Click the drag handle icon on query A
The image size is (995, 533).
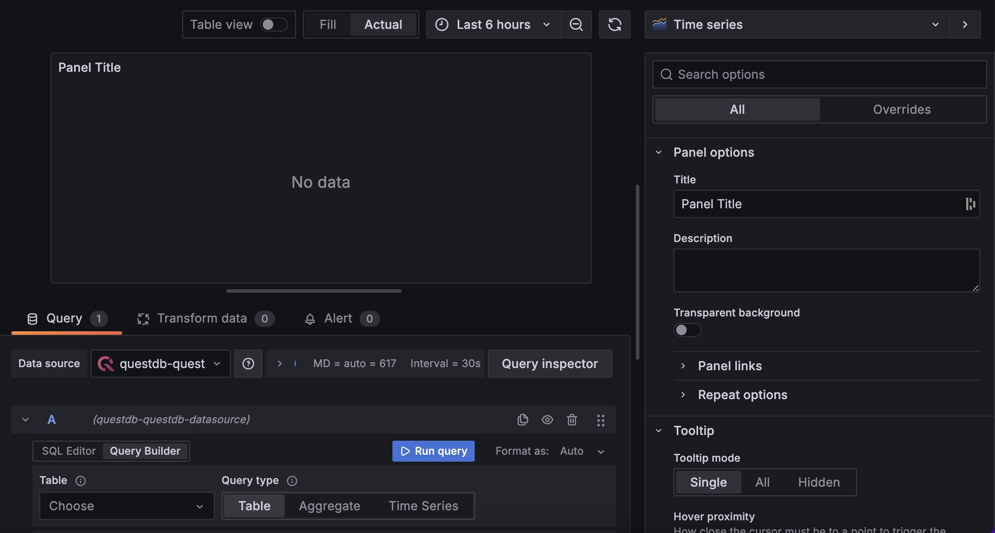600,419
